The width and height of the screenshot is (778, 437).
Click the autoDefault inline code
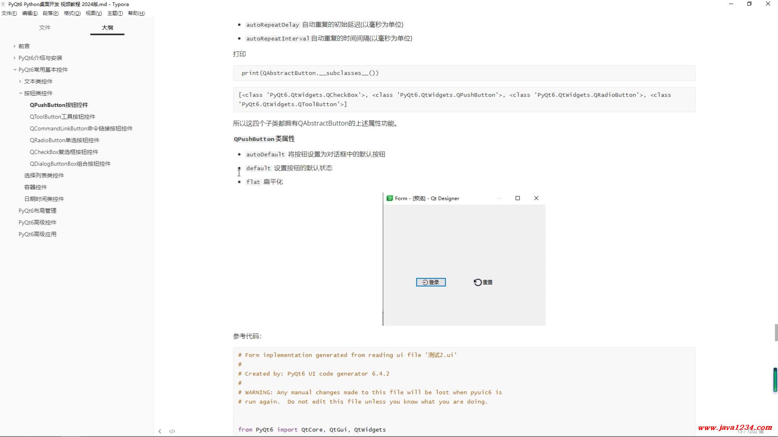point(265,155)
